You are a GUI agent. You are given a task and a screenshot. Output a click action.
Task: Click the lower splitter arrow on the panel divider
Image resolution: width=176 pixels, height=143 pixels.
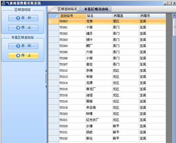coord(46,87)
